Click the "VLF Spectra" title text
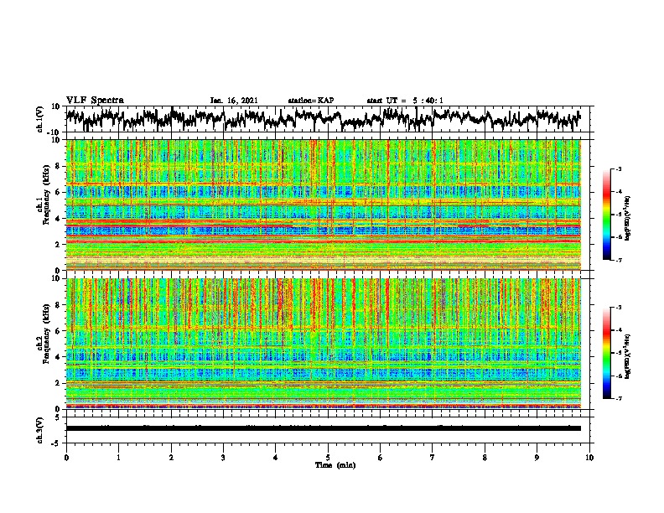Image resolution: width=664 pixels, height=513 pixels. (95, 101)
